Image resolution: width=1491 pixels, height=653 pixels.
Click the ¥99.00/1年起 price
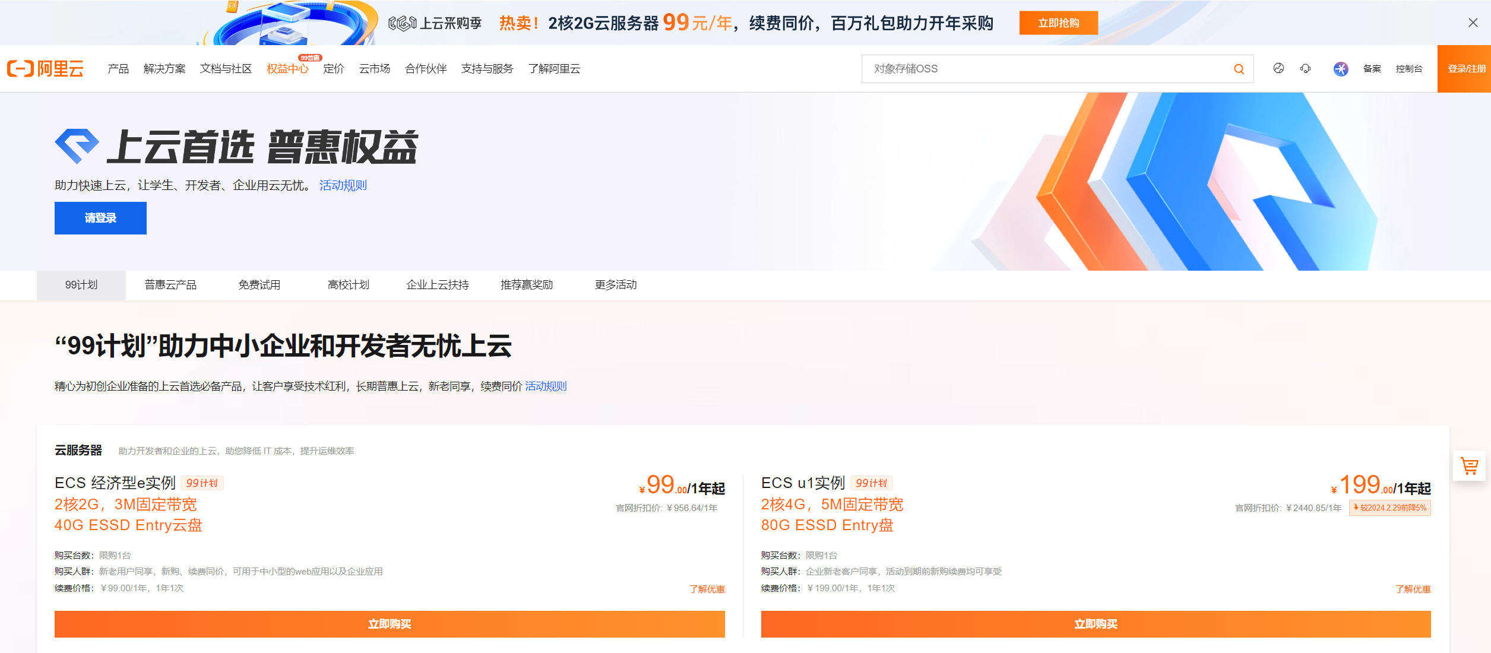click(682, 486)
